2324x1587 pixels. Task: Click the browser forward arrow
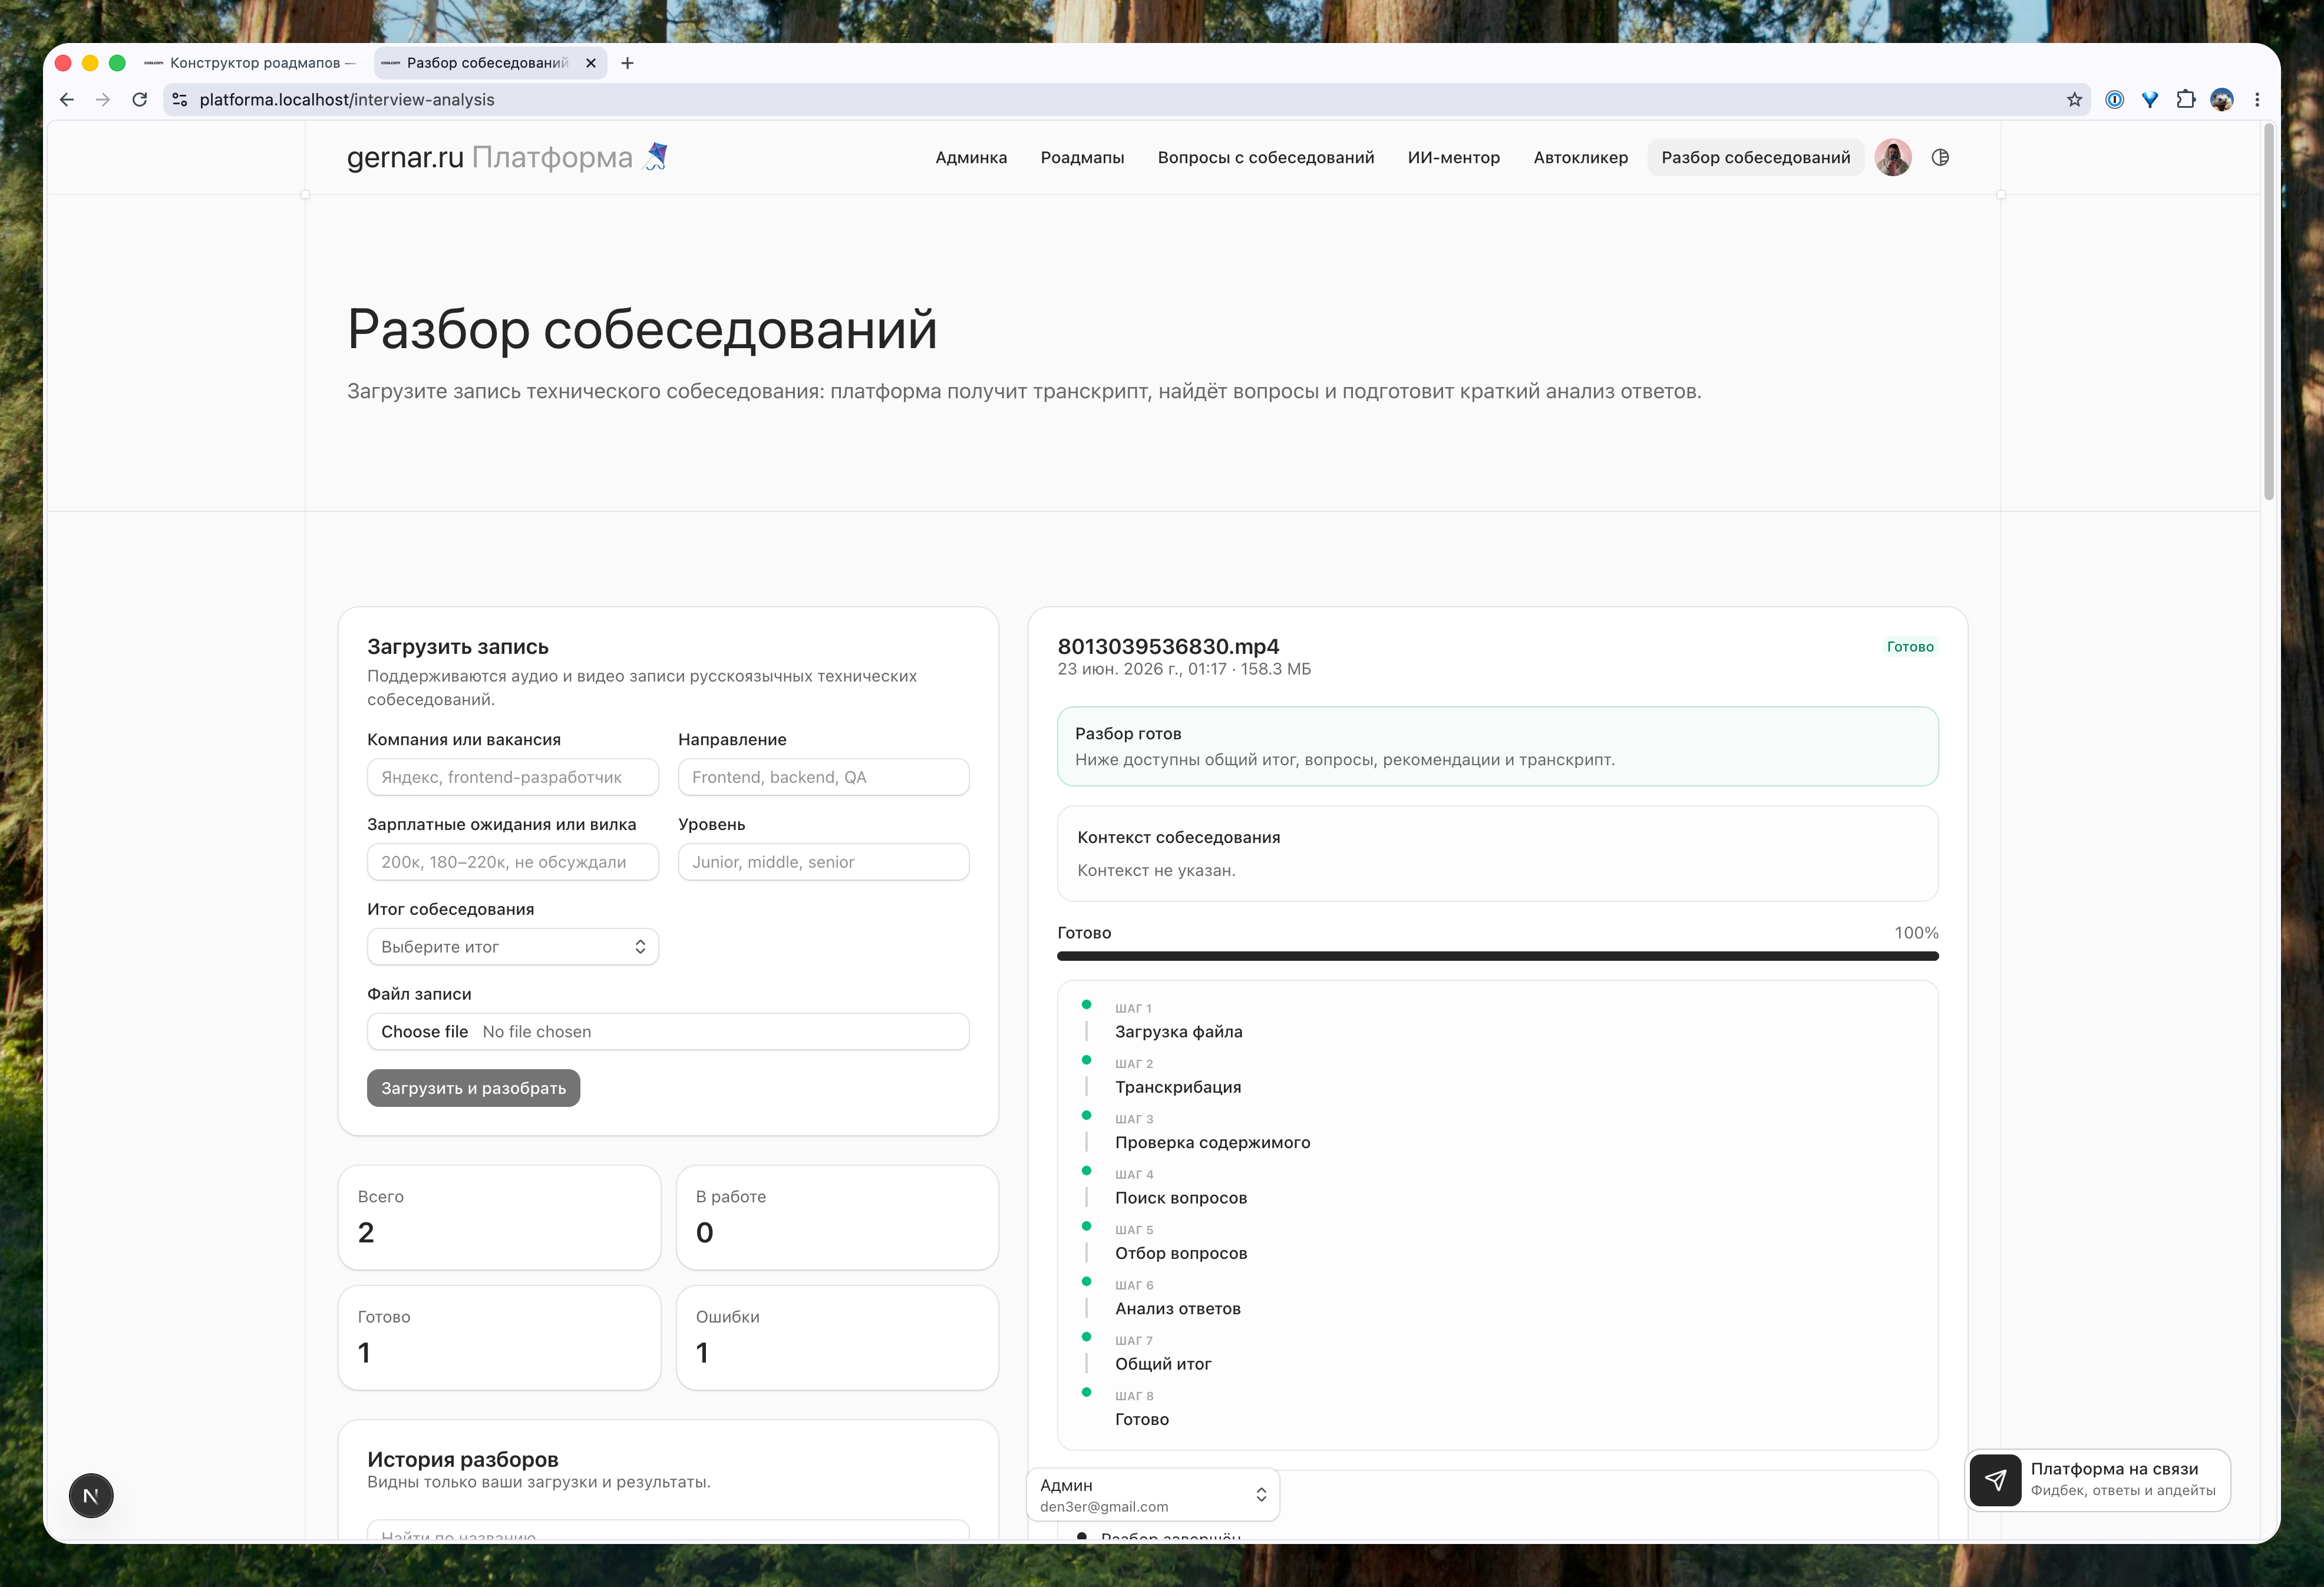103,100
